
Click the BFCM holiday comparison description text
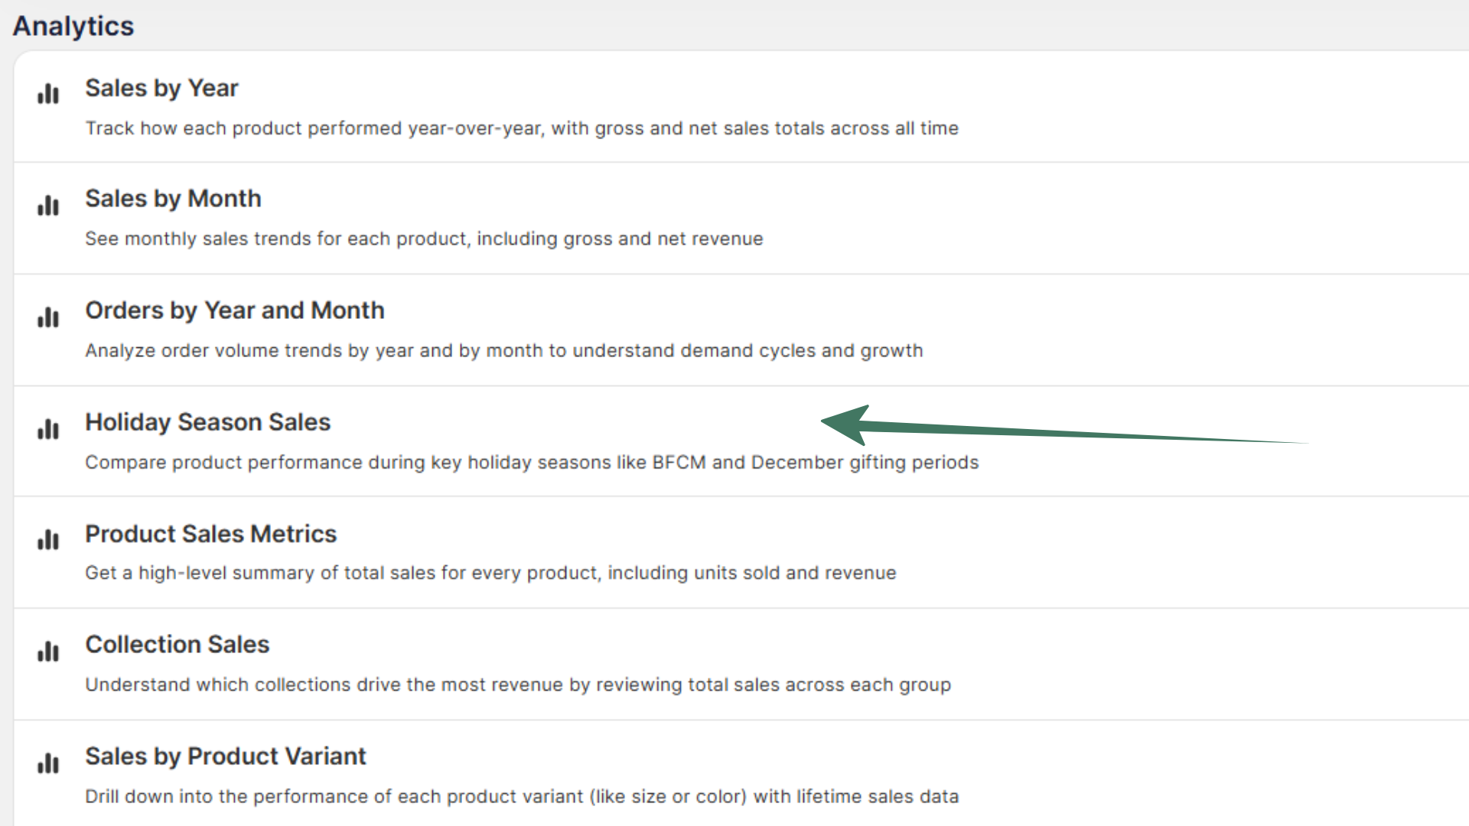point(531,462)
